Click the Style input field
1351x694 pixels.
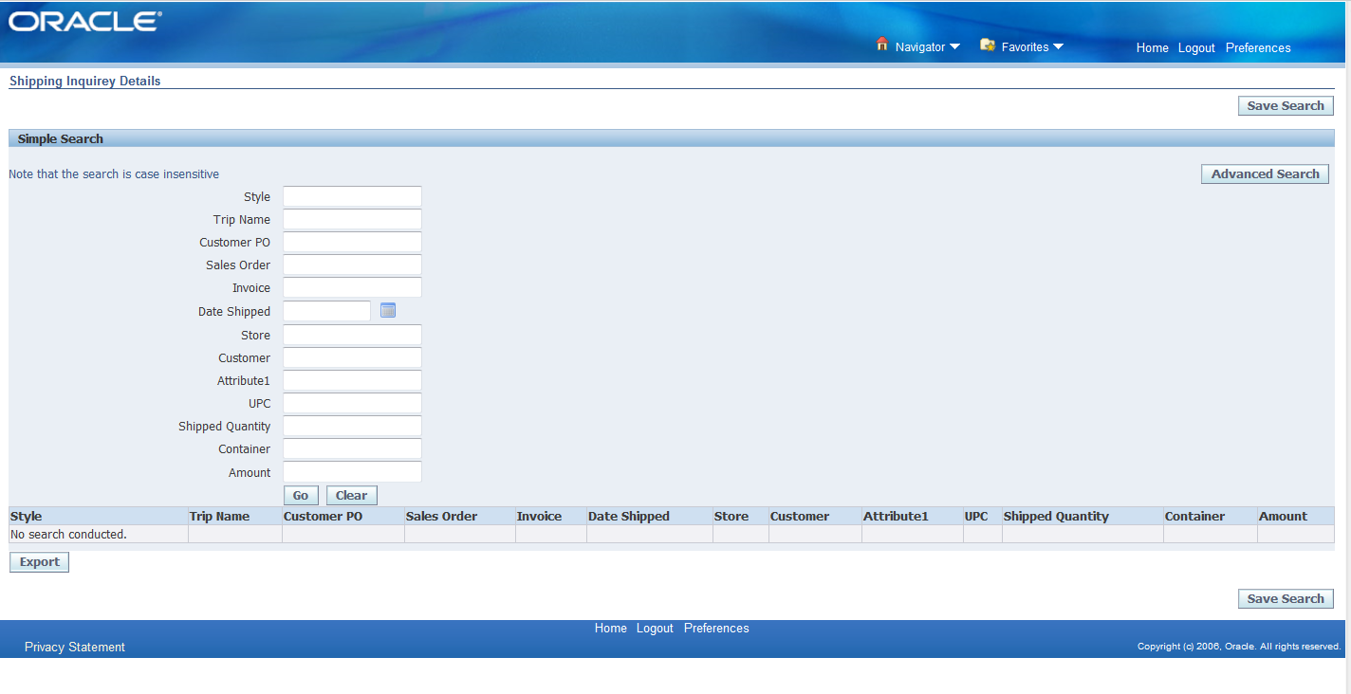point(352,196)
